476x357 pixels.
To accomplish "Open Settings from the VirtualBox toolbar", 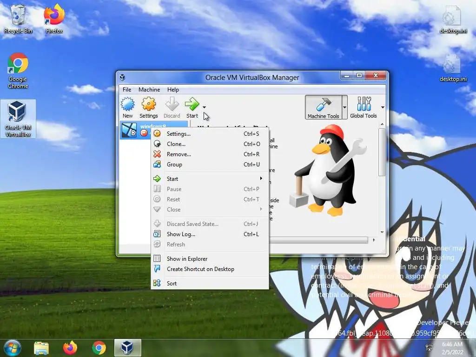I will (x=148, y=107).
